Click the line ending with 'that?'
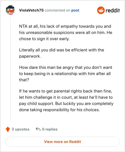Image resolution: width=125 pixels, height=152 pixels. coord(24,80)
